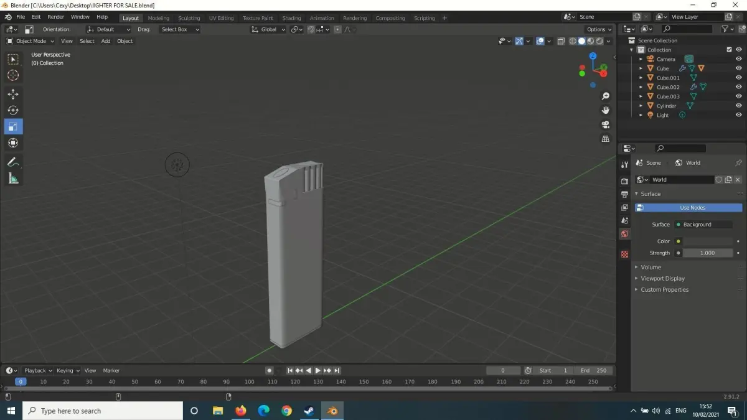Uncheck the Collection exclude checkbox
Viewport: 747px width, 420px height.
[x=729, y=50]
